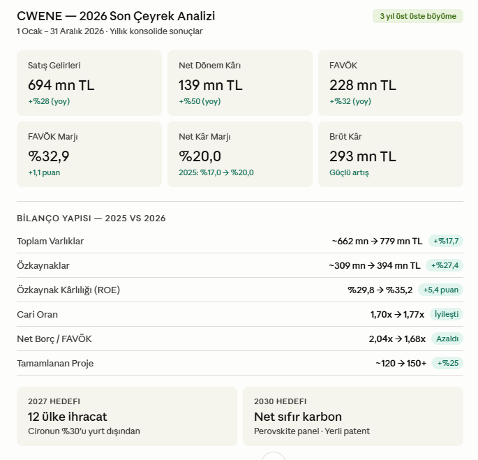Click the '+1,1 puan' label

pos(44,172)
